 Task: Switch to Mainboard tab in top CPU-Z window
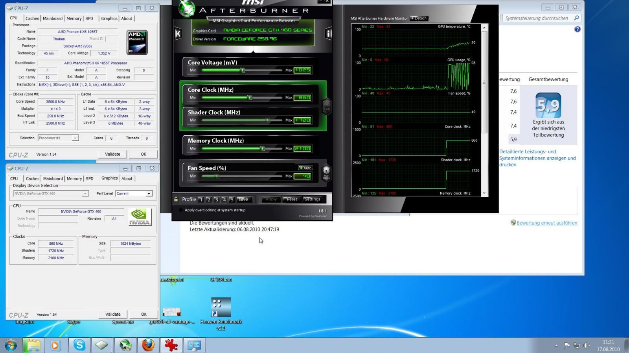pos(53,18)
